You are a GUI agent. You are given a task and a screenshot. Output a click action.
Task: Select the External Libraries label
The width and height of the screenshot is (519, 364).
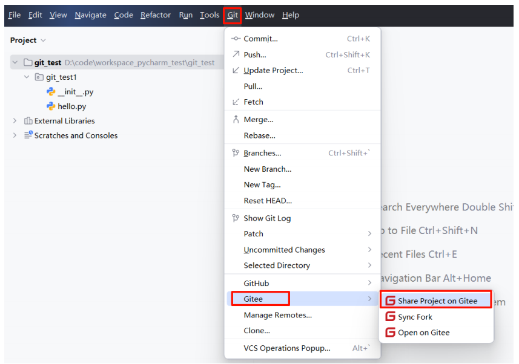[65, 121]
